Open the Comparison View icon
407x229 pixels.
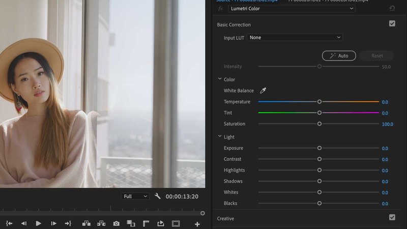[x=131, y=223]
